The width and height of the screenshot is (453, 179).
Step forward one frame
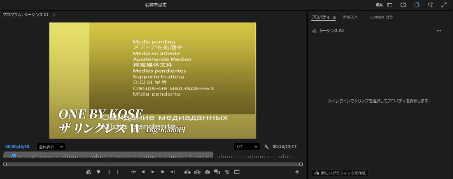163,172
